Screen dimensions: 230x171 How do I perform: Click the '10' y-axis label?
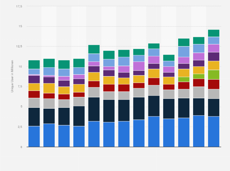click(x=20, y=67)
